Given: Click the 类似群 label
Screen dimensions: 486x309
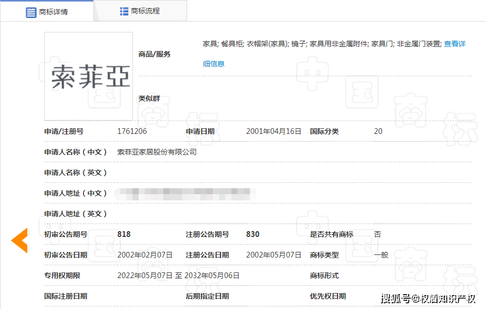Looking at the screenshot, I should pyautogui.click(x=149, y=98).
